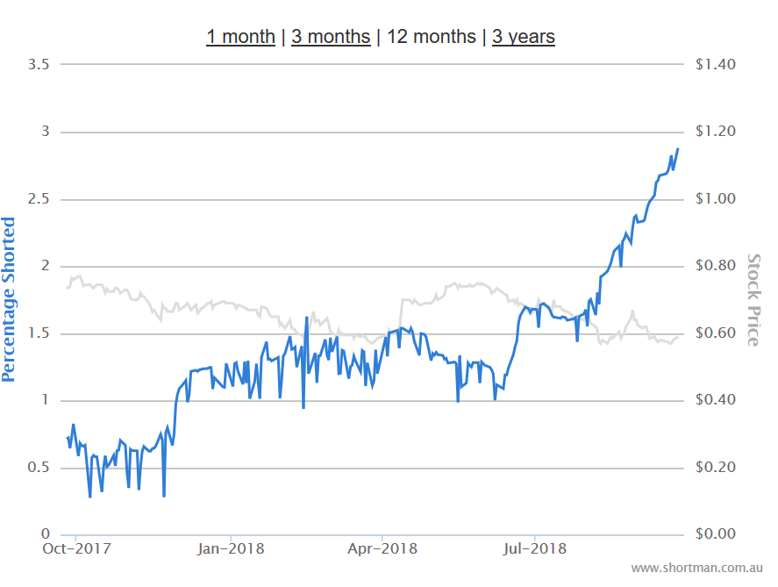Click the $1.40 price axis value
Viewport: 778px width, 587px height.
coord(716,64)
